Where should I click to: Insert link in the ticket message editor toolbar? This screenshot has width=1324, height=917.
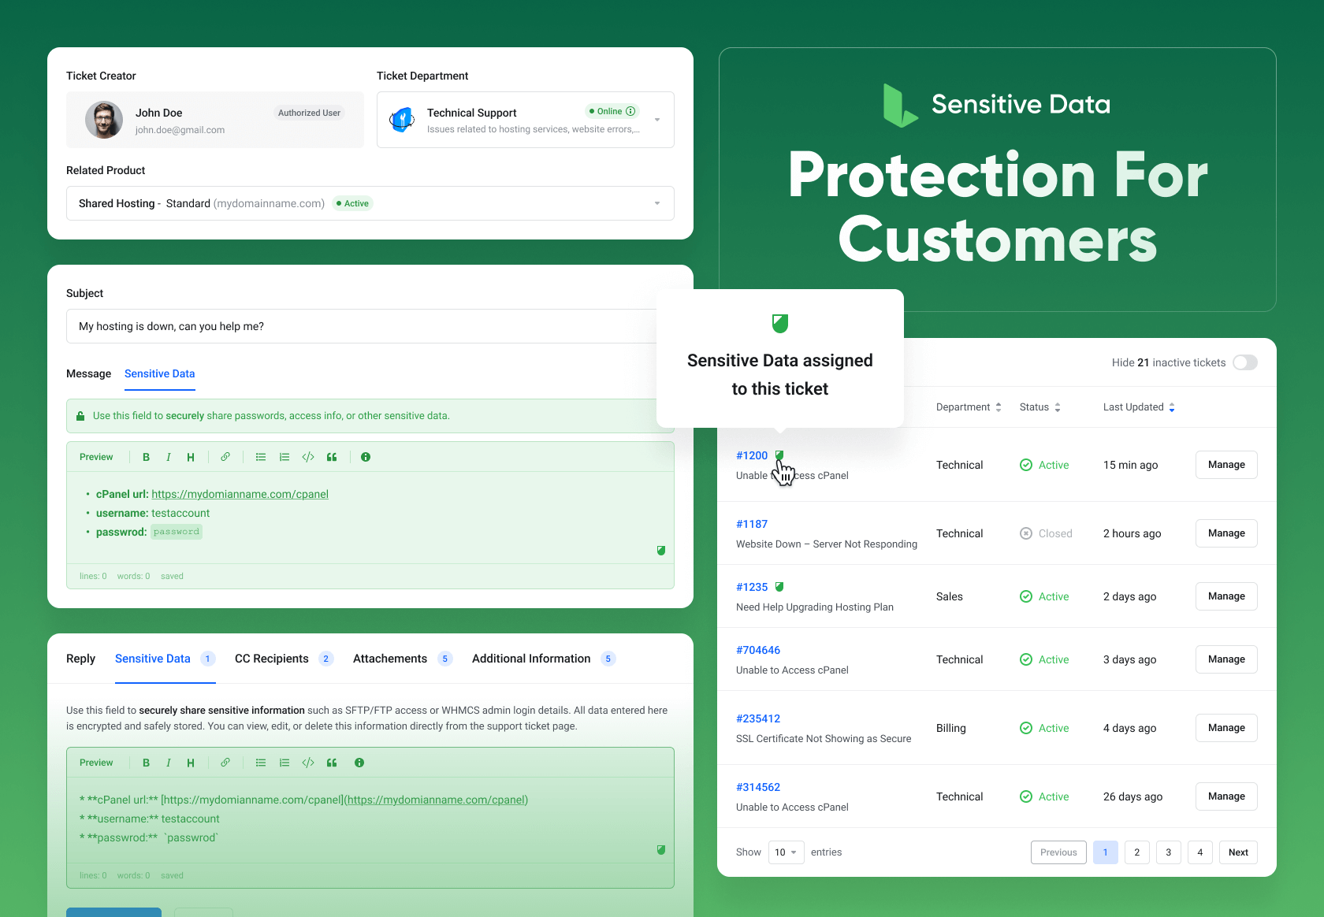(225, 457)
